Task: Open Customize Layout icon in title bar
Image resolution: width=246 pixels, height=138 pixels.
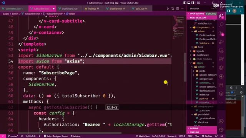Action: pos(198,3)
